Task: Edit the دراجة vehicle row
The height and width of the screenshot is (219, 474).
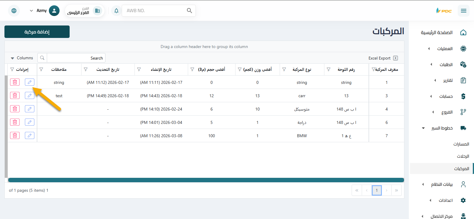Action: tap(30, 122)
